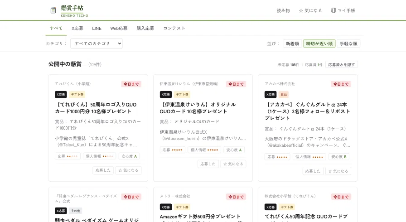Click 今日まで badge on メトリー株式会社 card
This screenshot has height=222, width=406.
click(x=236, y=197)
